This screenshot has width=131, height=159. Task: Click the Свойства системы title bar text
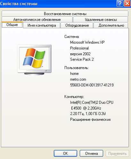[x=19, y=4]
